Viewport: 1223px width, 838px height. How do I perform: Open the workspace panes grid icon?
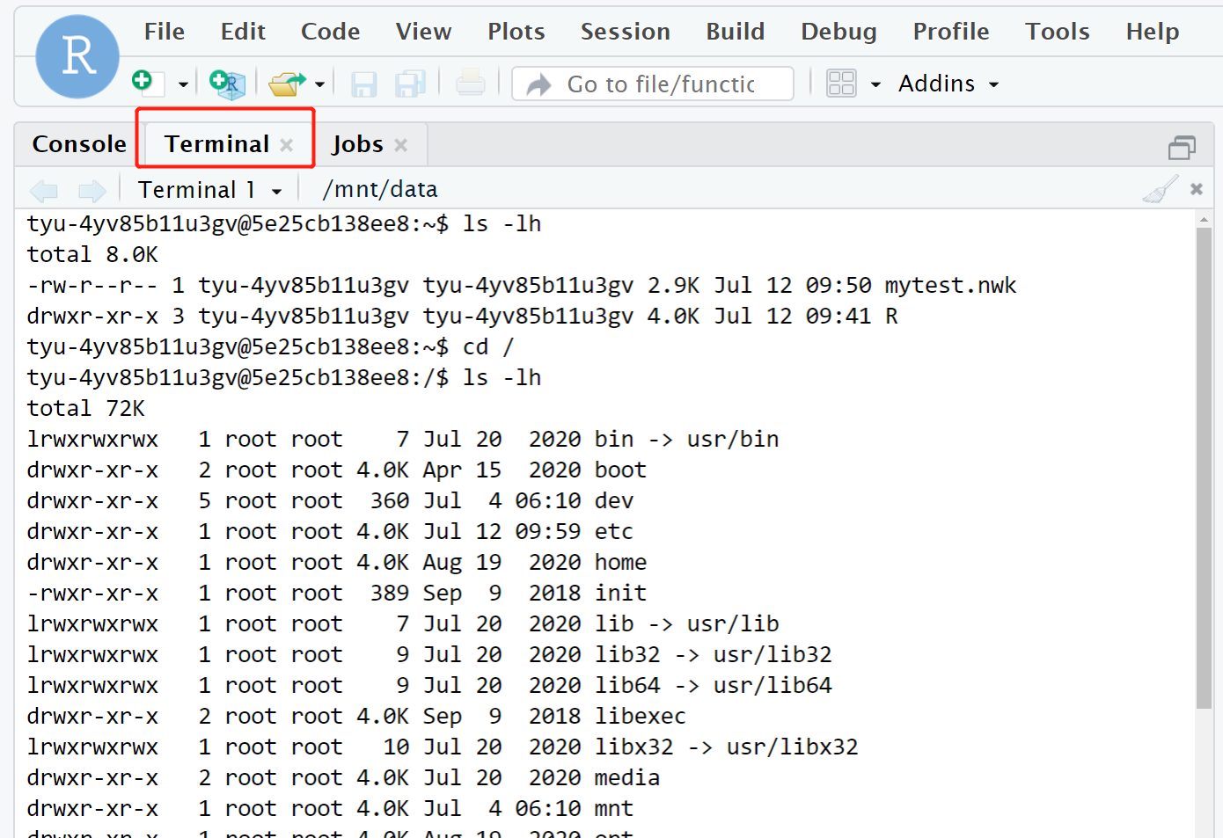click(x=841, y=84)
